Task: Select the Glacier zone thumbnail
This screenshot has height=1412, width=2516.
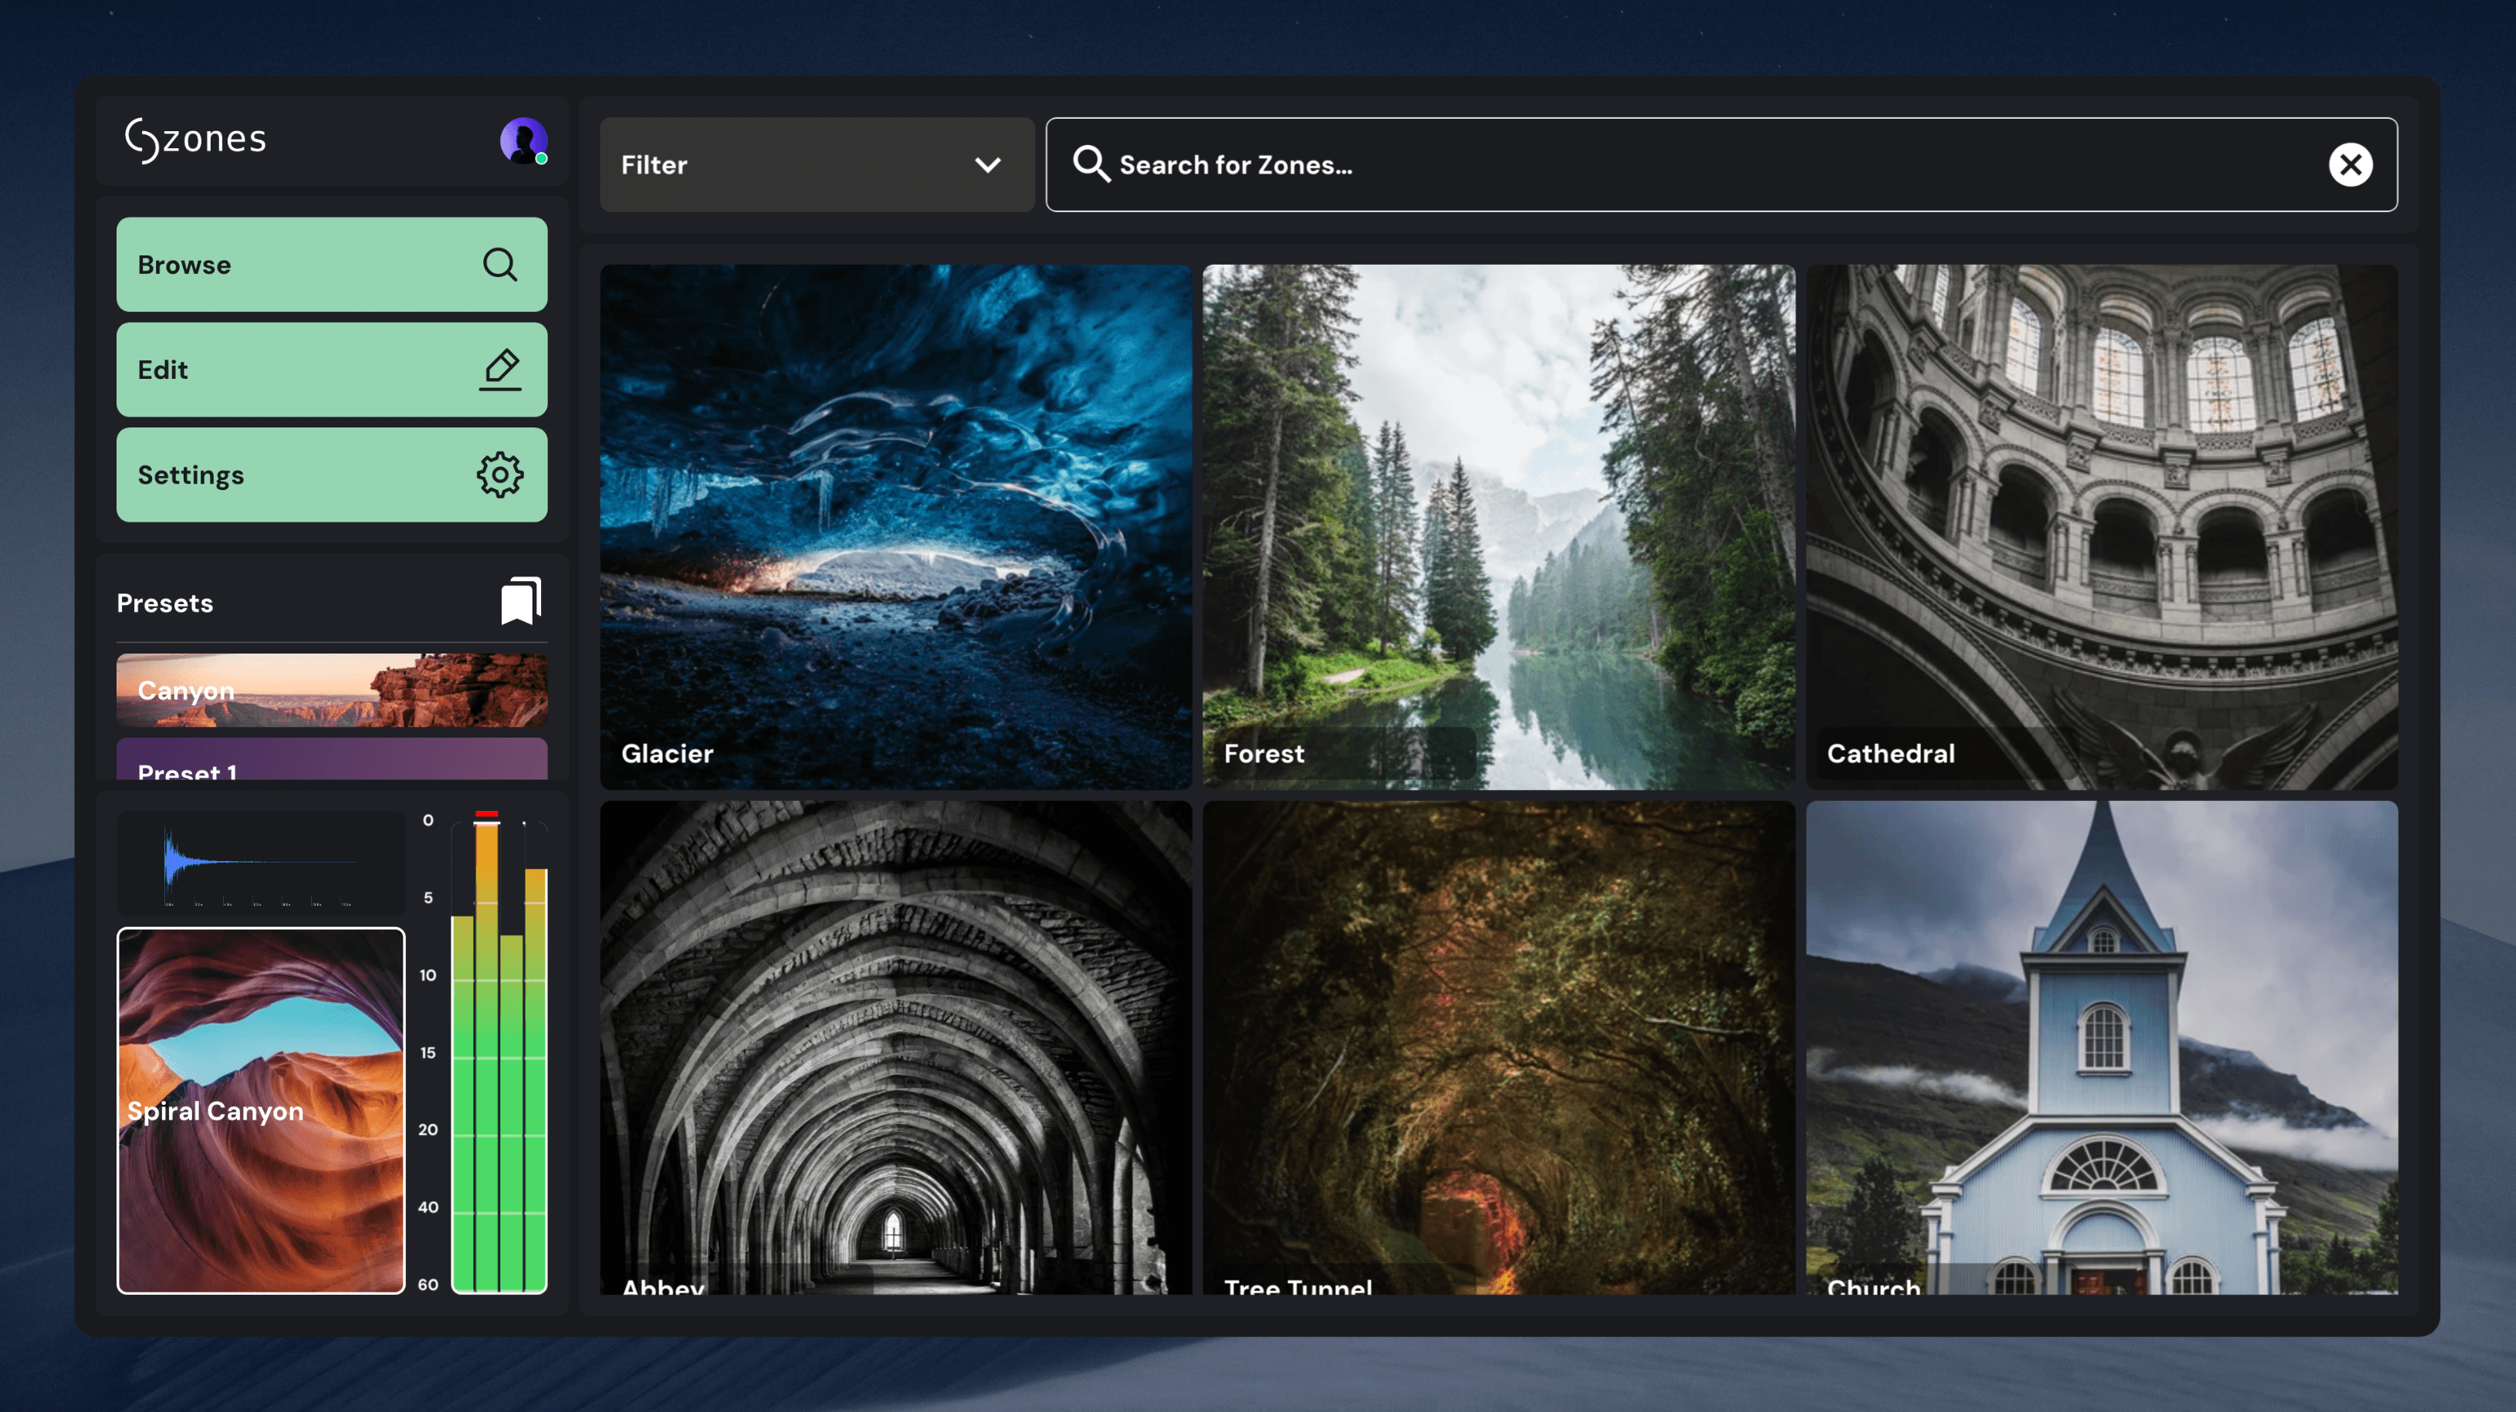Action: click(x=895, y=527)
